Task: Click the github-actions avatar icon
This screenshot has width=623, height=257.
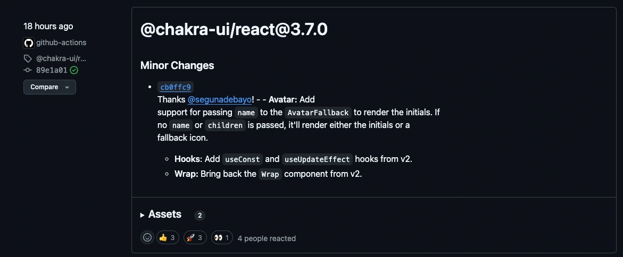Action: (x=29, y=43)
